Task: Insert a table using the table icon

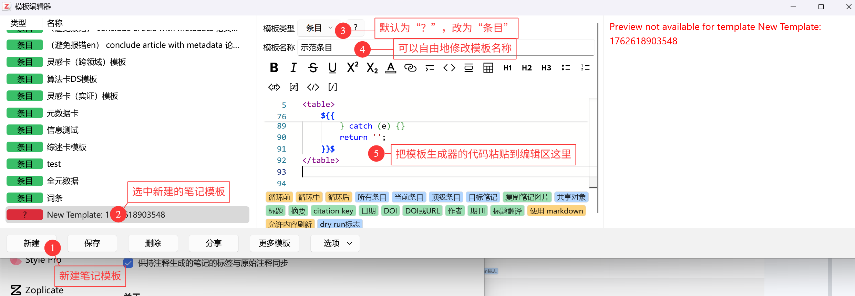Action: pyautogui.click(x=488, y=68)
